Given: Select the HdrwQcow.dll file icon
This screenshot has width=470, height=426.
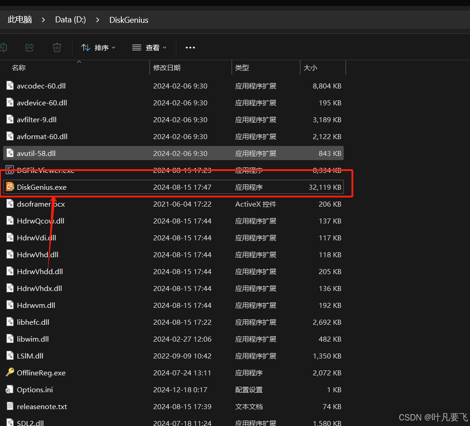Looking at the screenshot, I should click(x=10, y=220).
